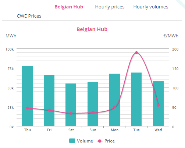Select the Saturday price data point
The width and height of the screenshot is (185, 148).
[71, 113]
